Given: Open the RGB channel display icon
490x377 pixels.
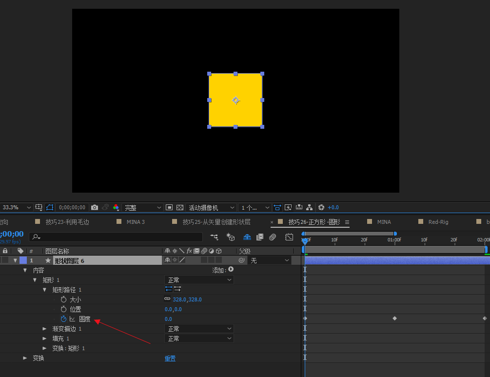Looking at the screenshot, I should pos(116,207).
